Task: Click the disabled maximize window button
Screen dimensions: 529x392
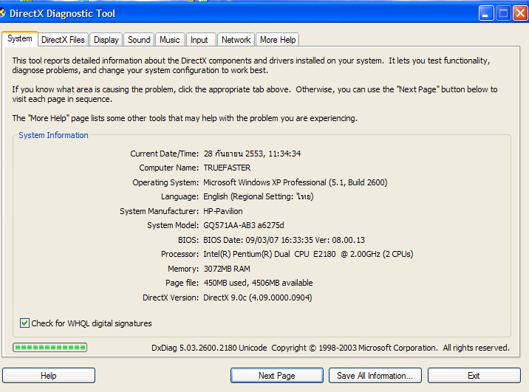Action: pyautogui.click(x=503, y=13)
